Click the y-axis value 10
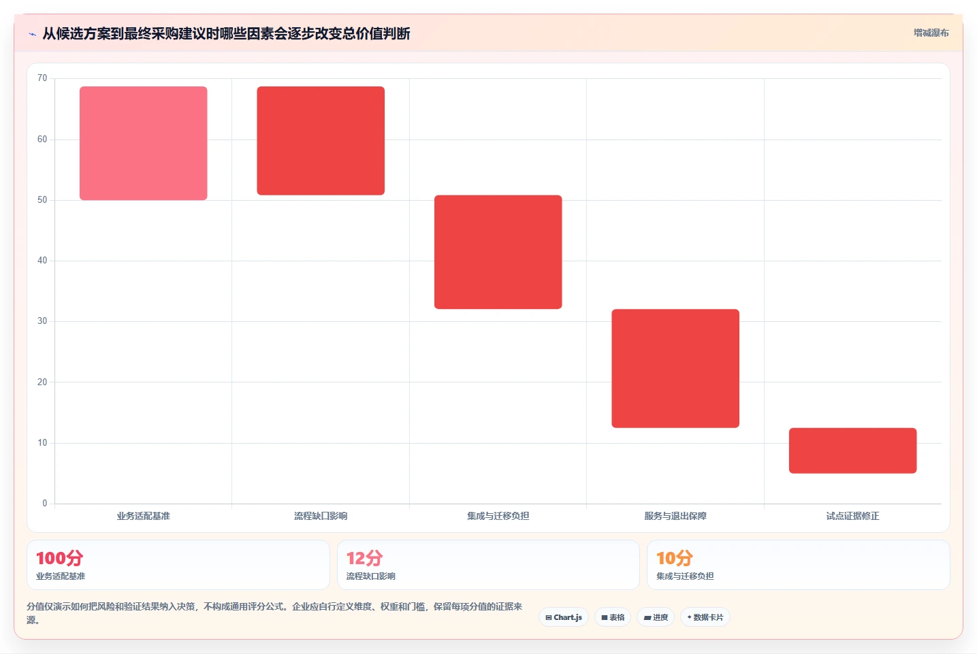The image size is (977, 654). (42, 443)
